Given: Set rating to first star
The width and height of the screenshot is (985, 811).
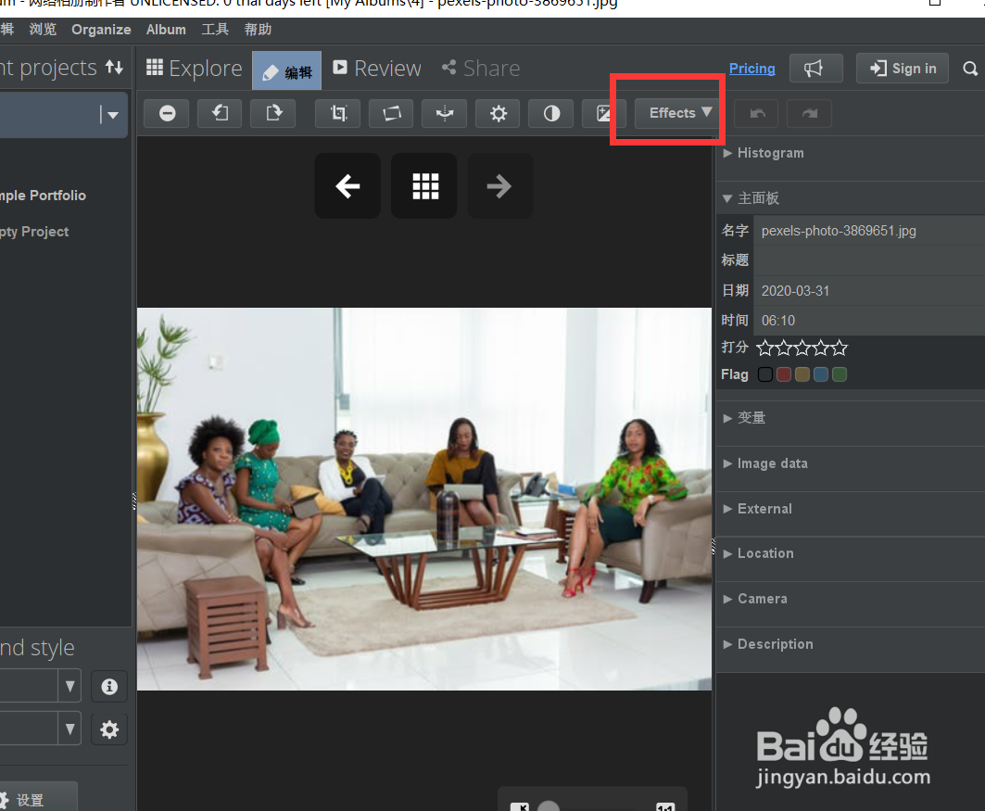Looking at the screenshot, I should tap(764, 348).
